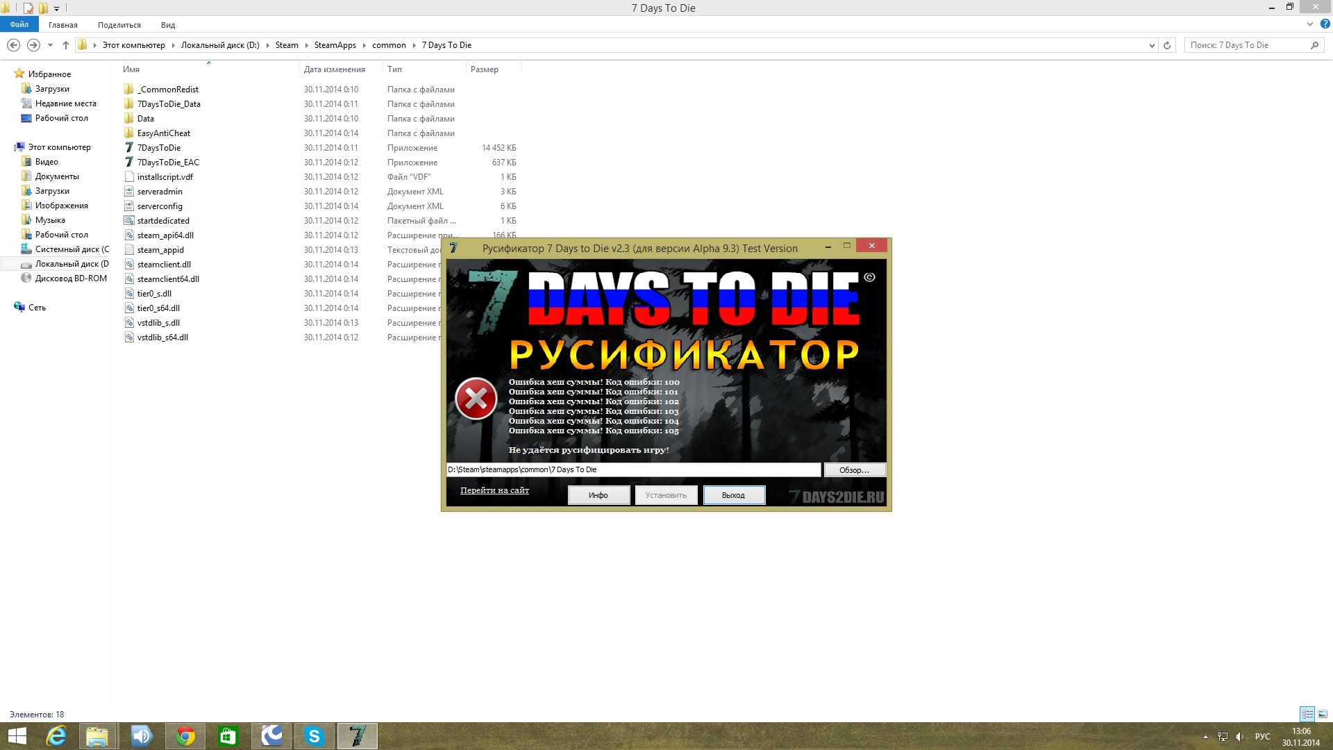
Task: Open the Поделиться ribbon tab
Action: click(119, 25)
